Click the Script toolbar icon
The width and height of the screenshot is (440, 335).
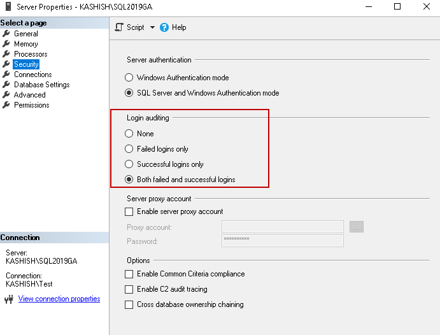119,27
